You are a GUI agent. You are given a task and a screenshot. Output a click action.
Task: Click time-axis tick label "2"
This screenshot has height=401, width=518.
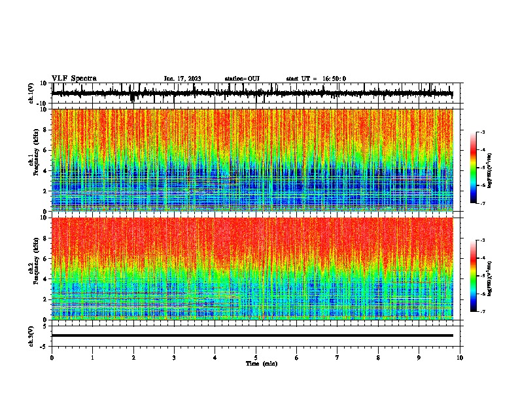click(x=133, y=358)
